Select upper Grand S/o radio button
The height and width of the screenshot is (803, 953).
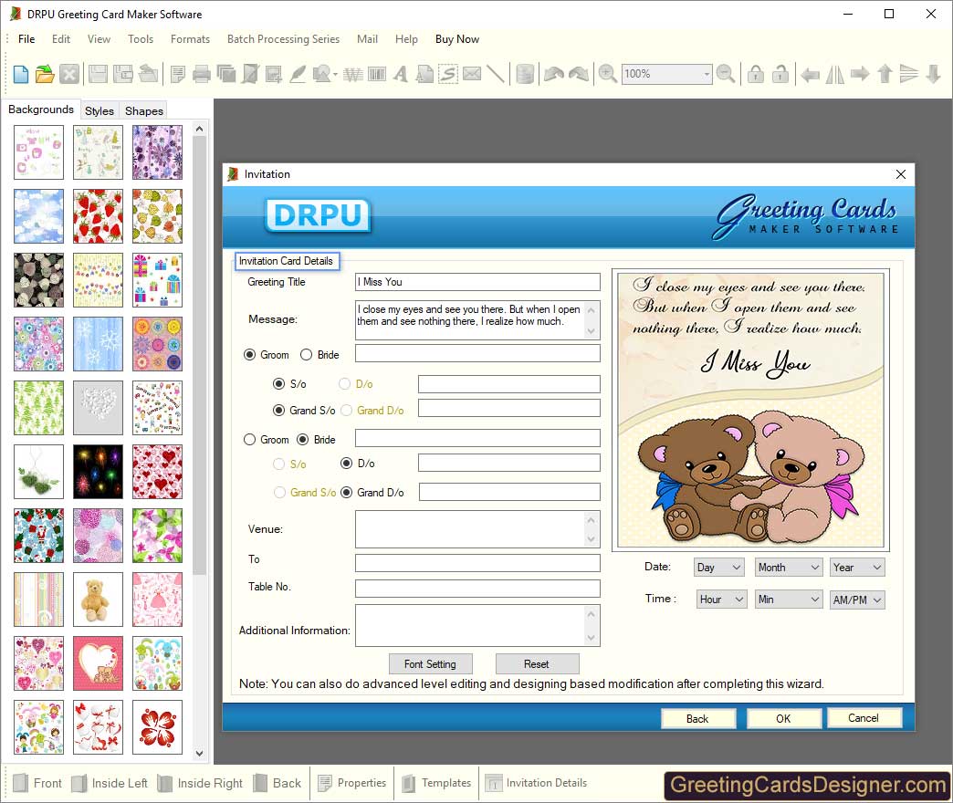278,411
